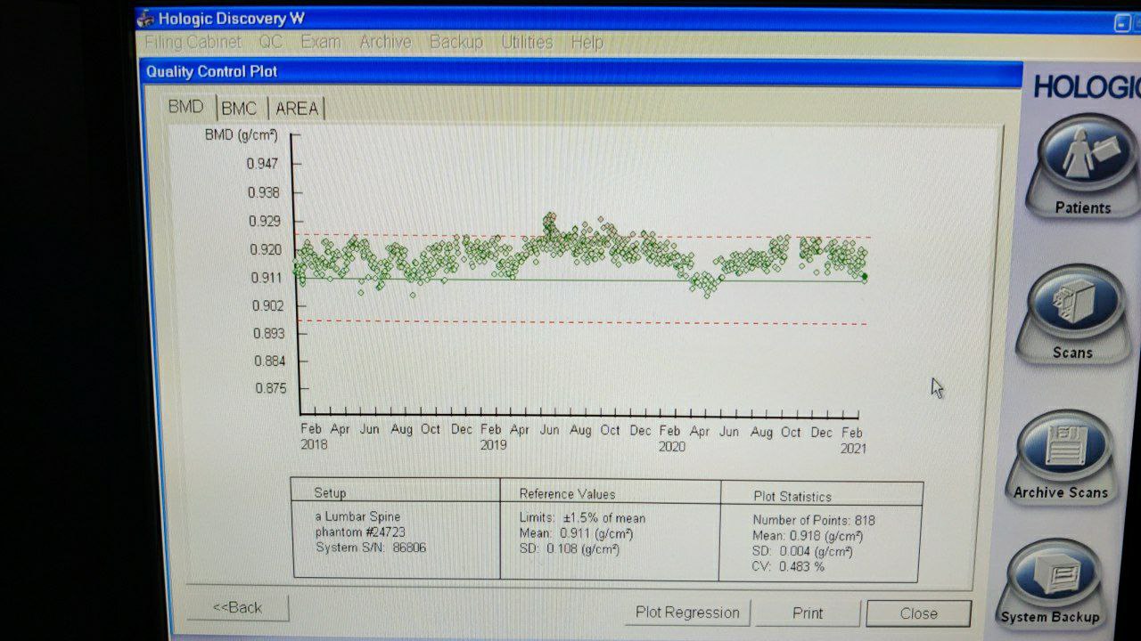Open the Archive menu

pos(385,42)
